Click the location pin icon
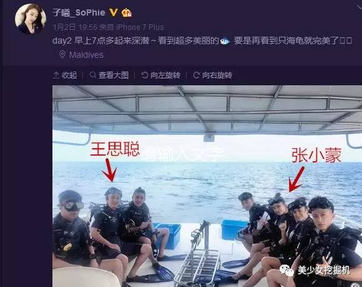 point(62,55)
